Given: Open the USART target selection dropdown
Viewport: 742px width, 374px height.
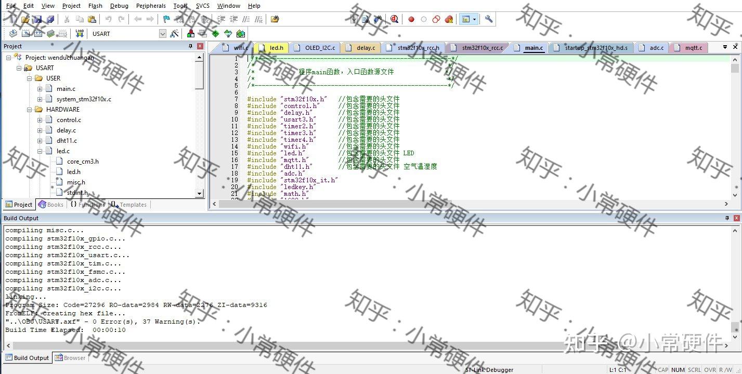Looking at the screenshot, I should (163, 34).
